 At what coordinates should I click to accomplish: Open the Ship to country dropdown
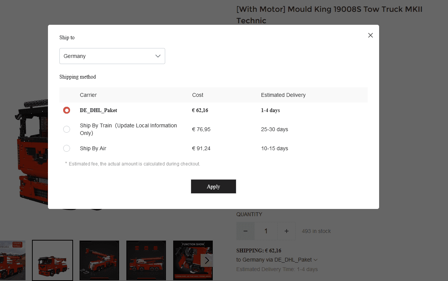pyautogui.click(x=112, y=56)
